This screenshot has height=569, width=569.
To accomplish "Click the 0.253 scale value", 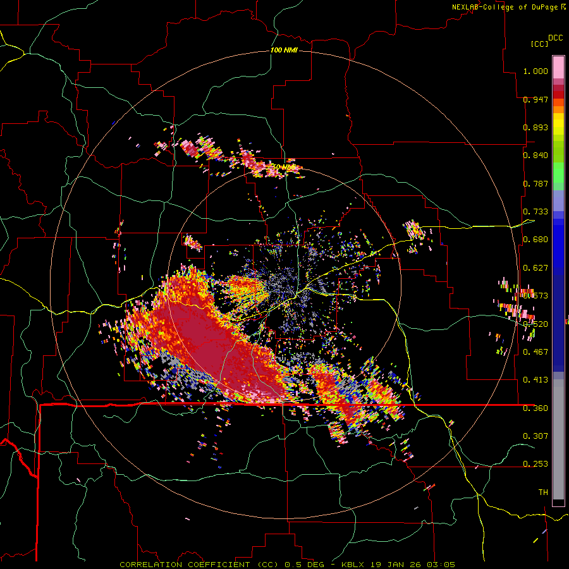I will pyautogui.click(x=535, y=464).
